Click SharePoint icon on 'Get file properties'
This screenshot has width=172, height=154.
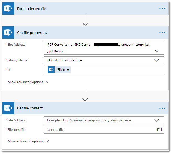8,32
